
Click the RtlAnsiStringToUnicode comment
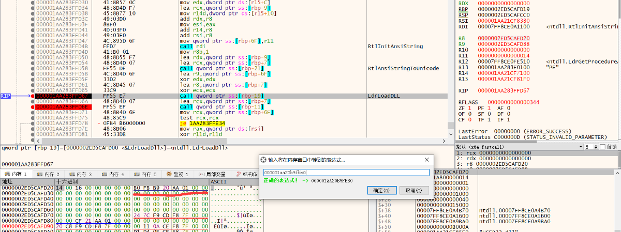click(403, 68)
